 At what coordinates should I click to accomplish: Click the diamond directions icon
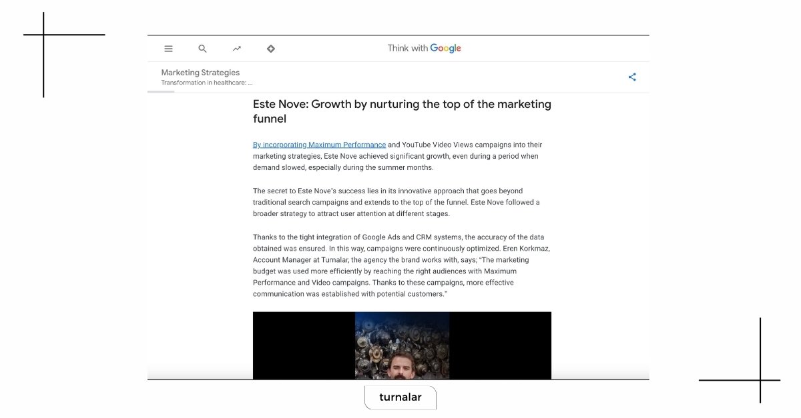[271, 49]
